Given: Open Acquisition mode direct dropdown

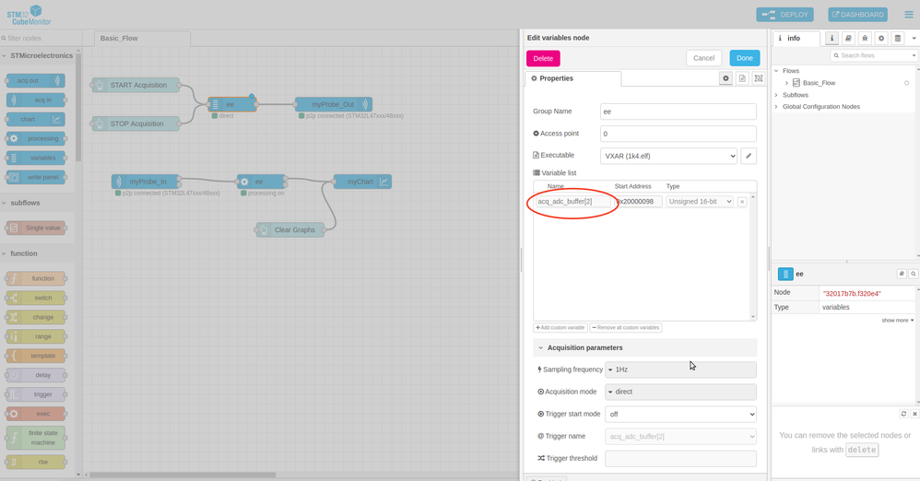Looking at the screenshot, I should point(680,392).
